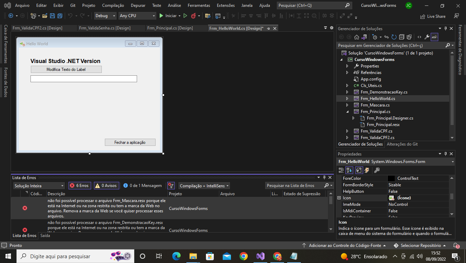Click the JC account avatar
The width and height of the screenshot is (466, 263).
coord(408,5)
